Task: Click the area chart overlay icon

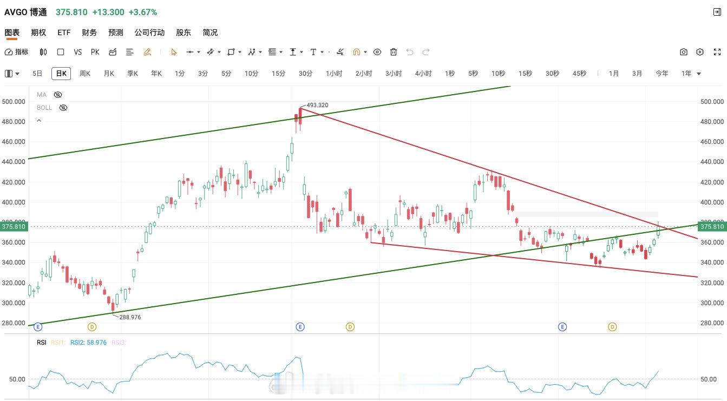Action: (113, 52)
